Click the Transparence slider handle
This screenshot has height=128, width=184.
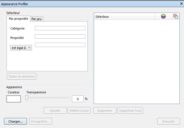point(27,98)
